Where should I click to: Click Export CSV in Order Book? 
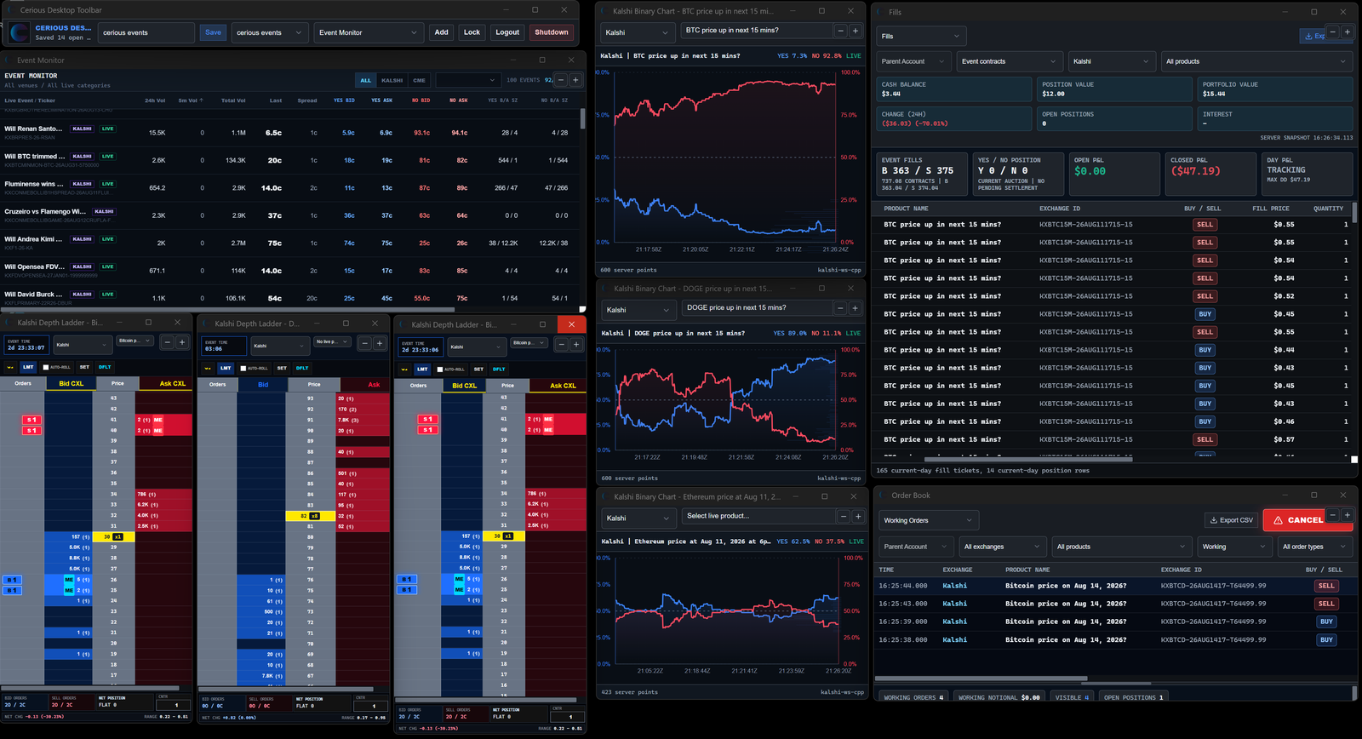point(1231,520)
